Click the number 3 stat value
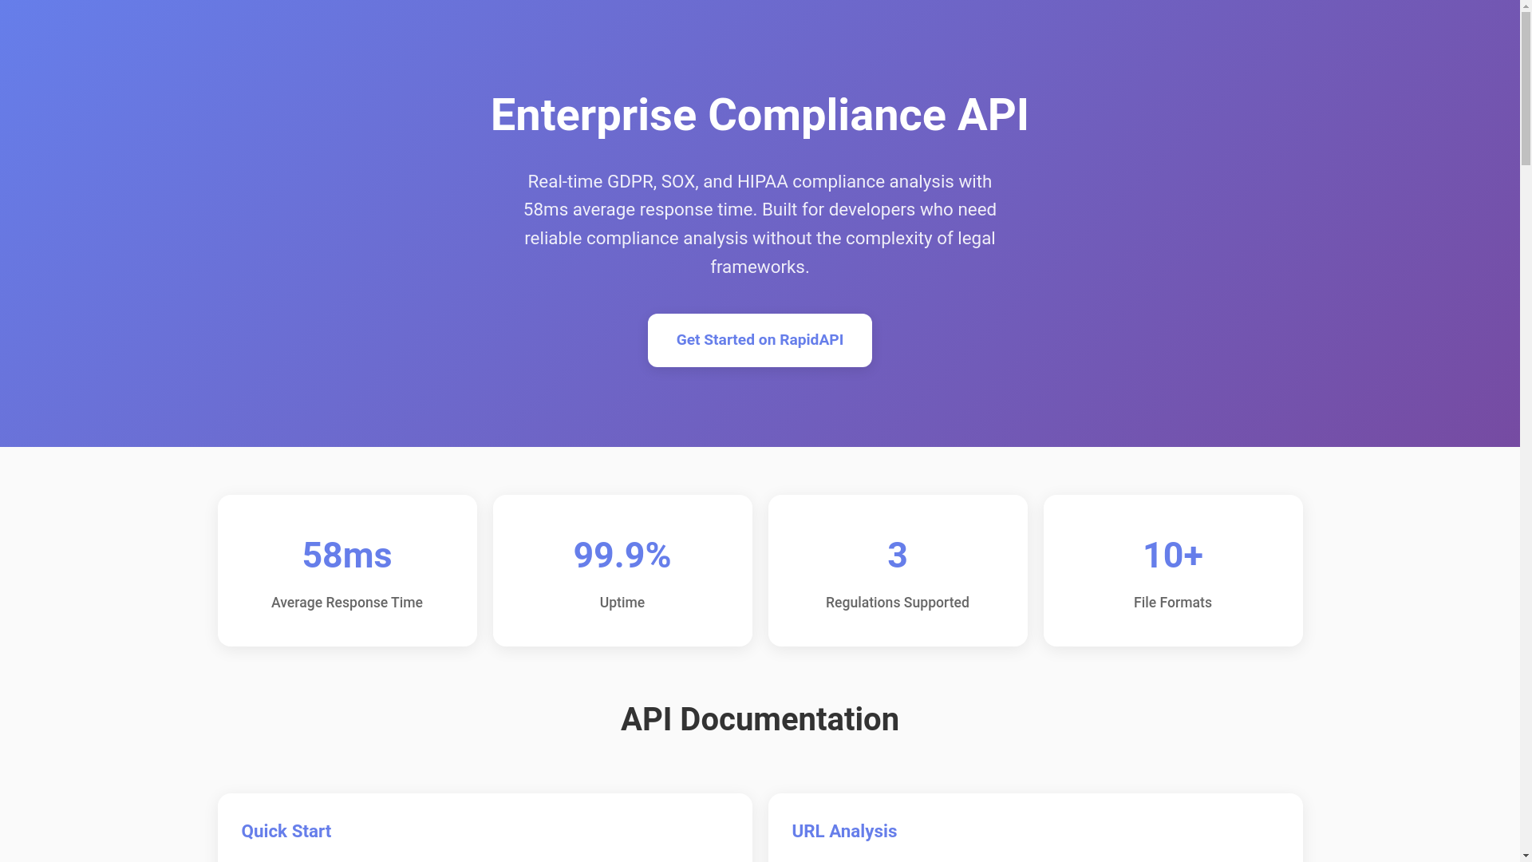The height and width of the screenshot is (862, 1532). click(898, 556)
